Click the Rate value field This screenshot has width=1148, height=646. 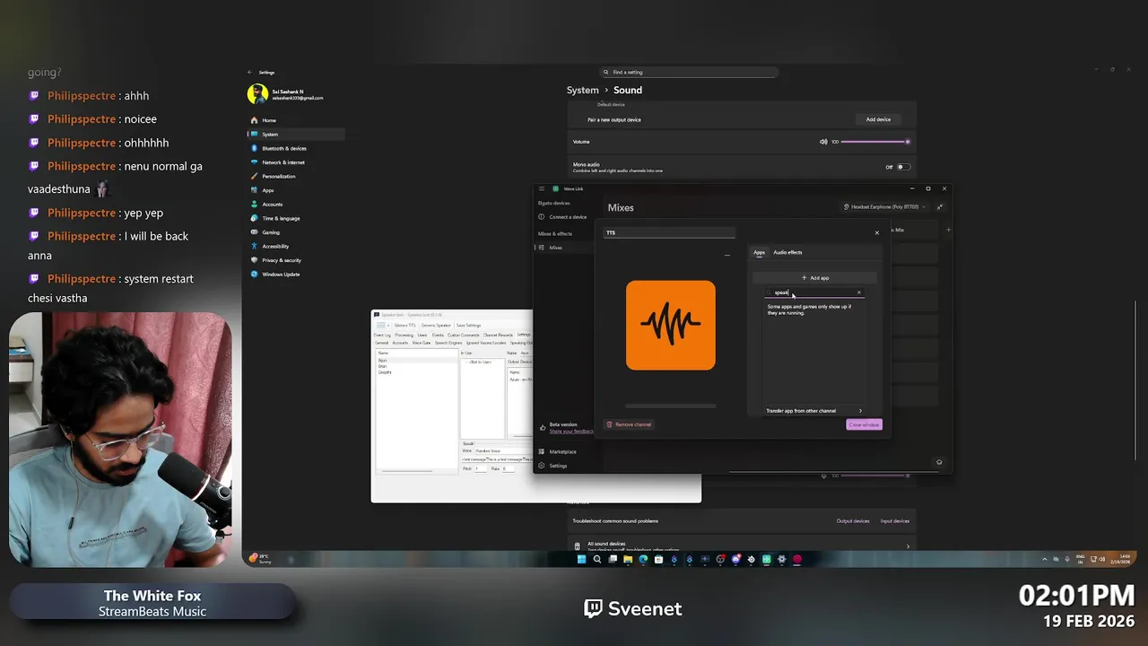click(509, 468)
